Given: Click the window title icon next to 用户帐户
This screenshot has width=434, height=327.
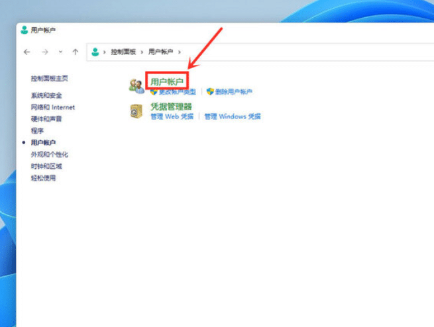Looking at the screenshot, I should coord(25,30).
